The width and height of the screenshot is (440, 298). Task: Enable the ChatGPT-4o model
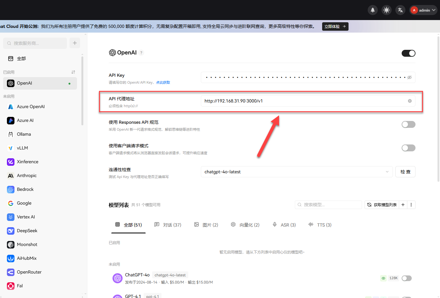pyautogui.click(x=406, y=278)
